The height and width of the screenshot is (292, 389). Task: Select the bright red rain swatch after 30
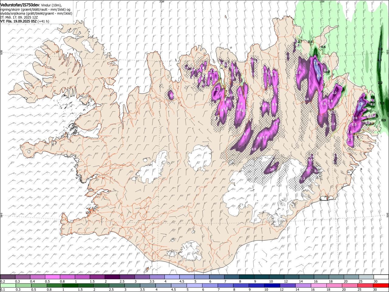click(380, 286)
